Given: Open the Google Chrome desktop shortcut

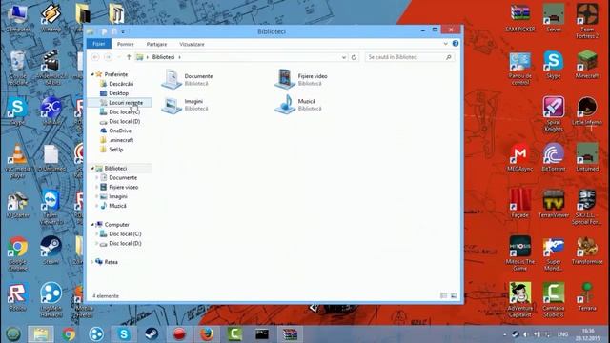Looking at the screenshot, I should 17,253.
